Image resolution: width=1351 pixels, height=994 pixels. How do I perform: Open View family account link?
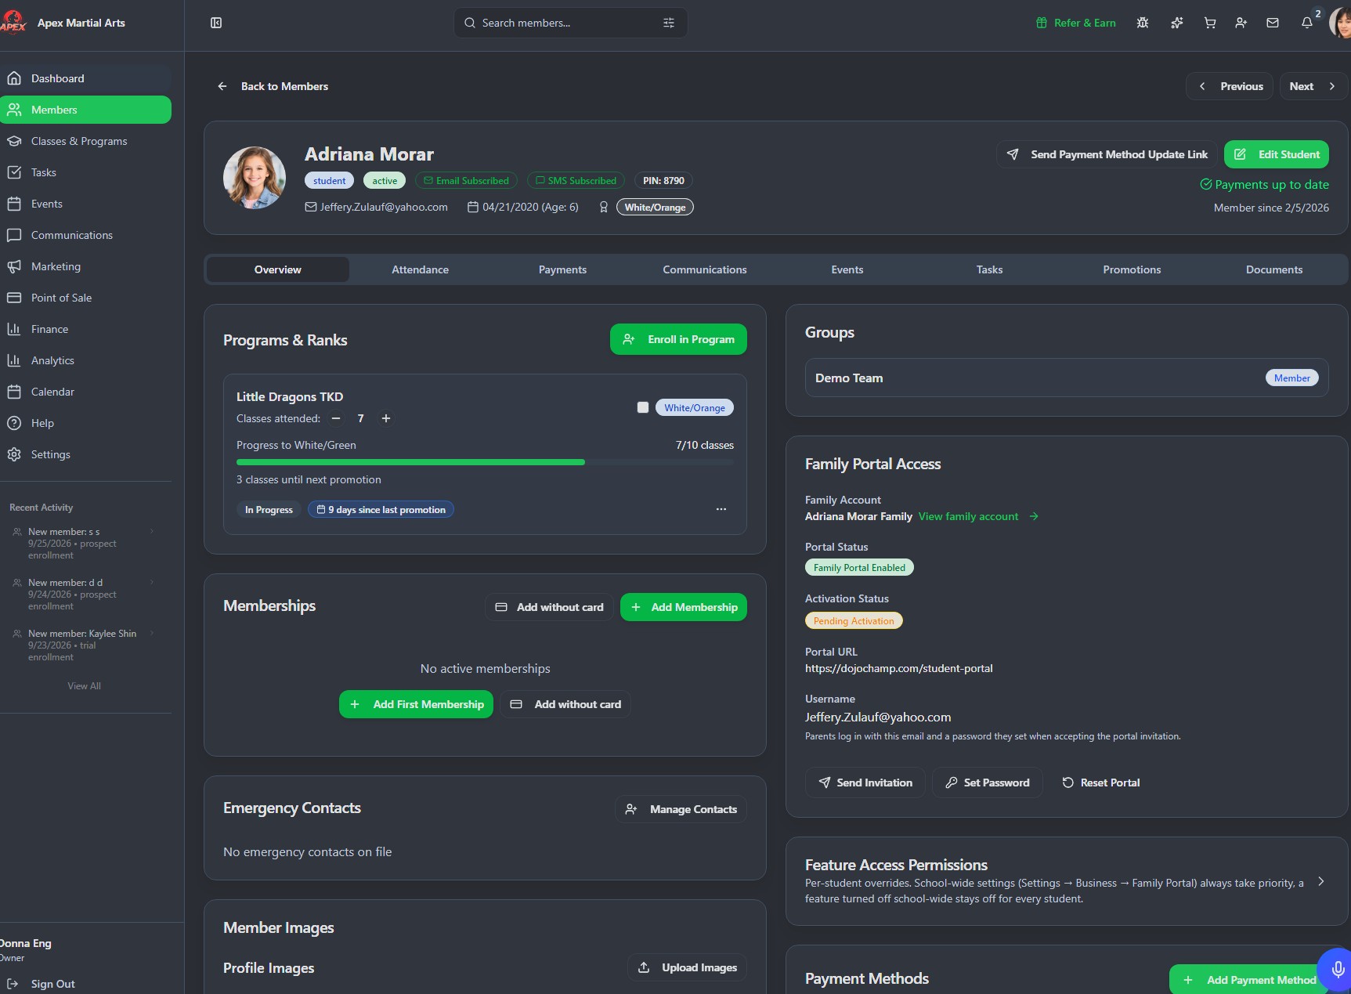coord(978,516)
